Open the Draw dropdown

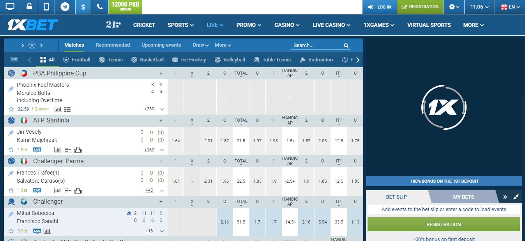point(201,45)
